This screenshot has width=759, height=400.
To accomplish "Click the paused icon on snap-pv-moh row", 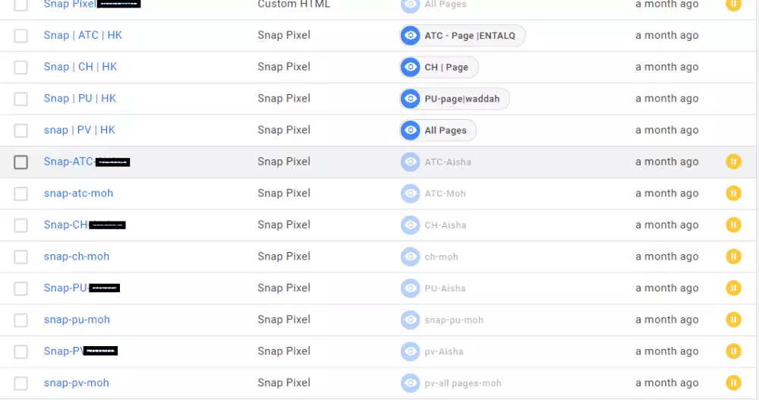I will coord(733,383).
